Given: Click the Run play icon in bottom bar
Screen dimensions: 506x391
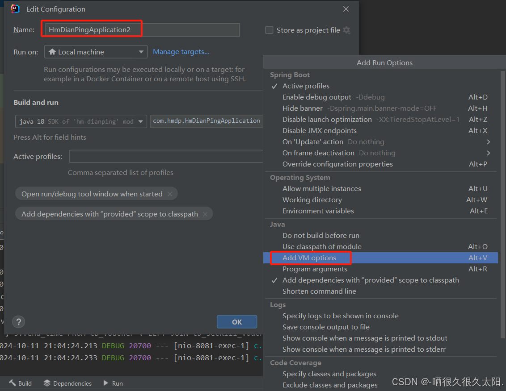Looking at the screenshot, I should 106,383.
